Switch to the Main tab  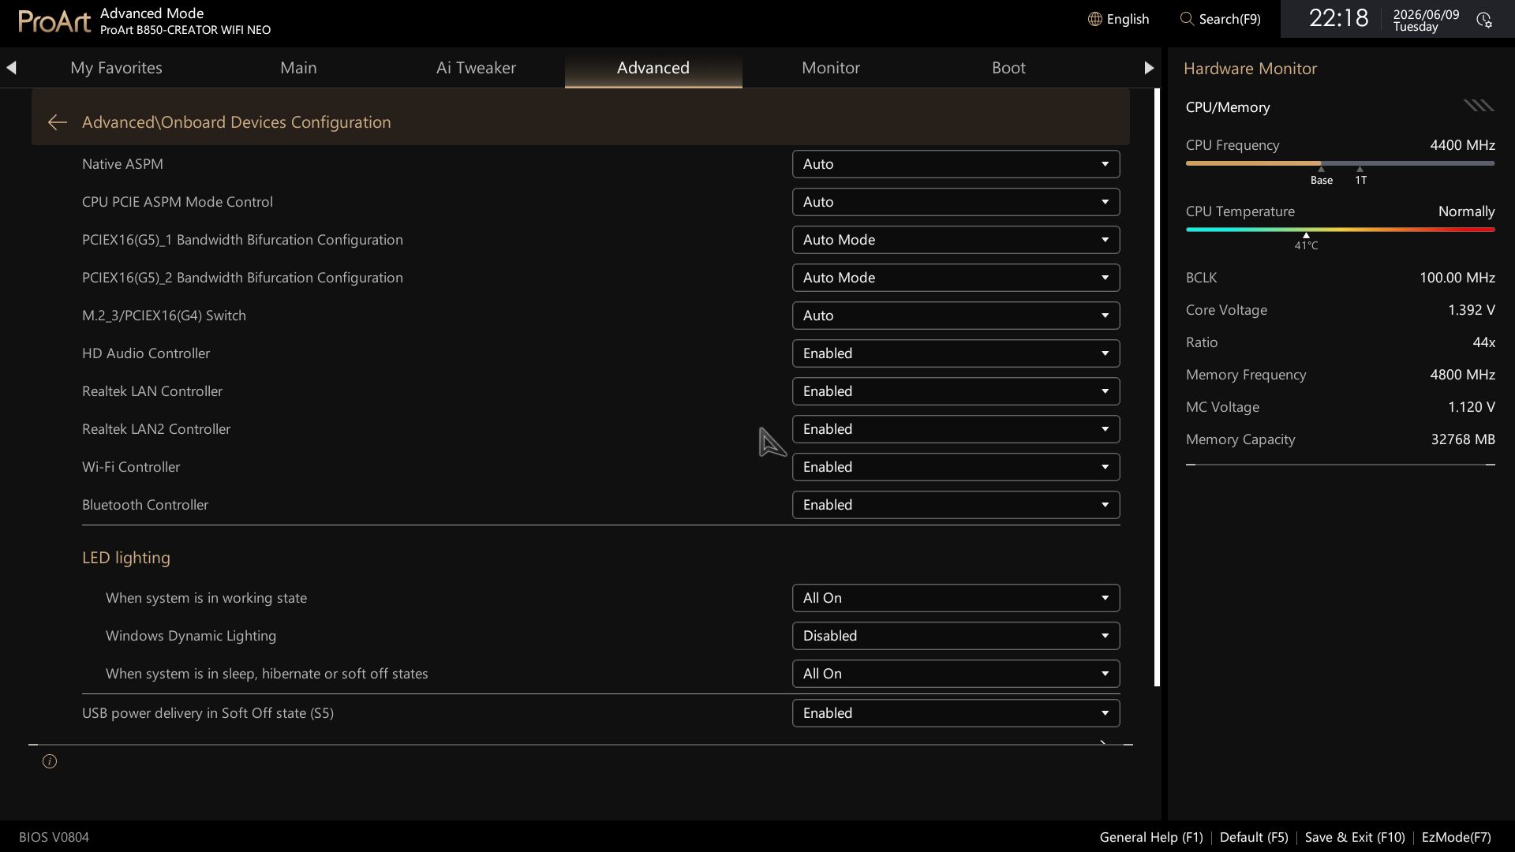pos(298,68)
